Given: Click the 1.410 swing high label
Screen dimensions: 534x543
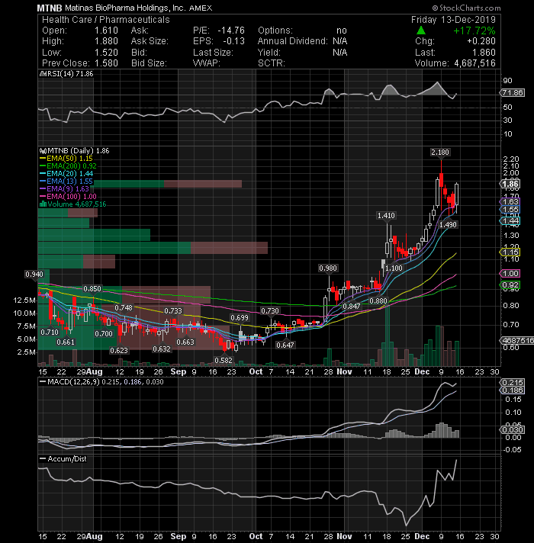Looking at the screenshot, I should tap(386, 216).
